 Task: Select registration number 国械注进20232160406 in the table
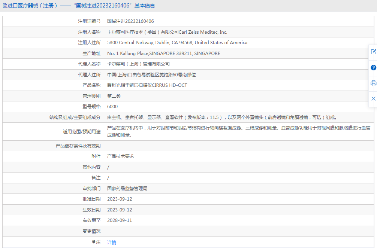(130, 21)
